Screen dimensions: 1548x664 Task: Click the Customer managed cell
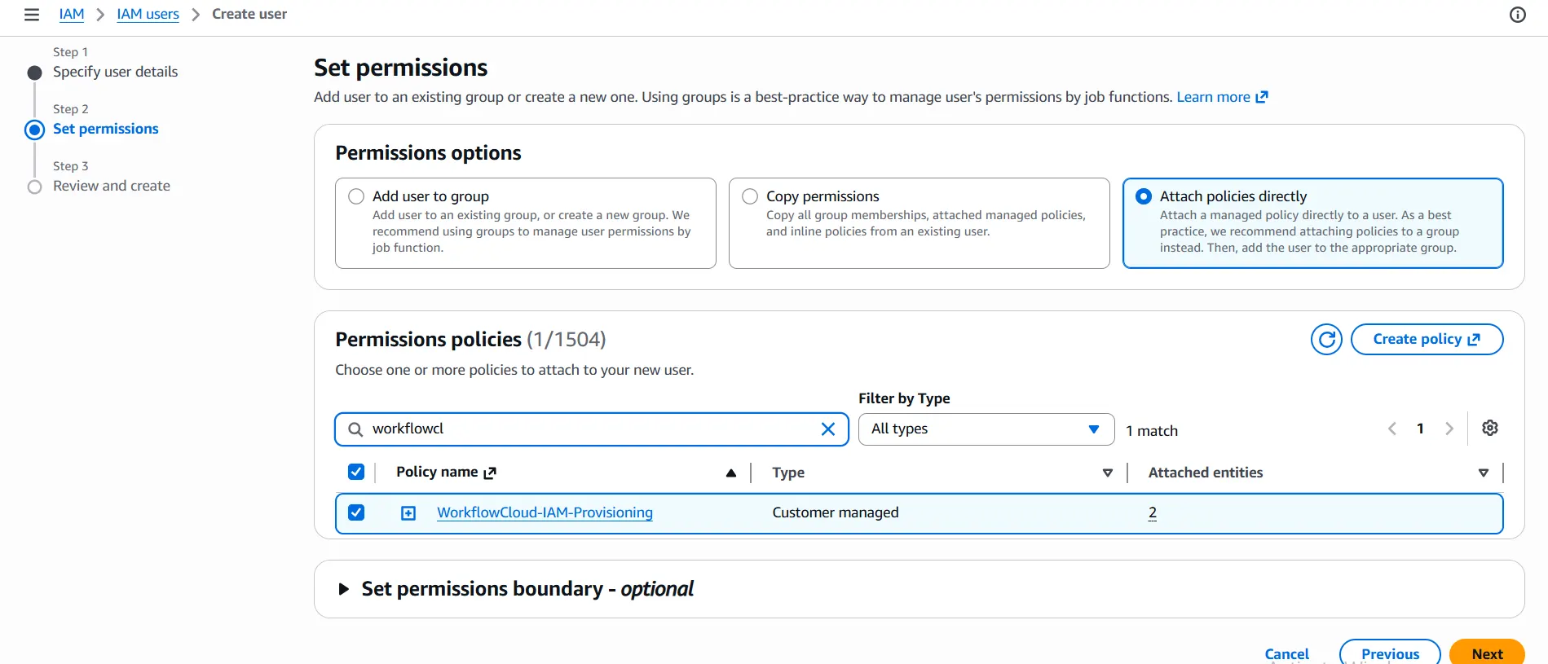pos(836,512)
